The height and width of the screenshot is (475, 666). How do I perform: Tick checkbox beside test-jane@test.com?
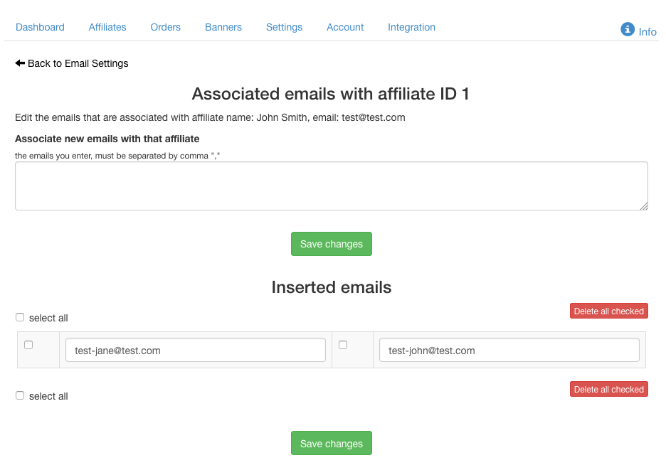28,345
